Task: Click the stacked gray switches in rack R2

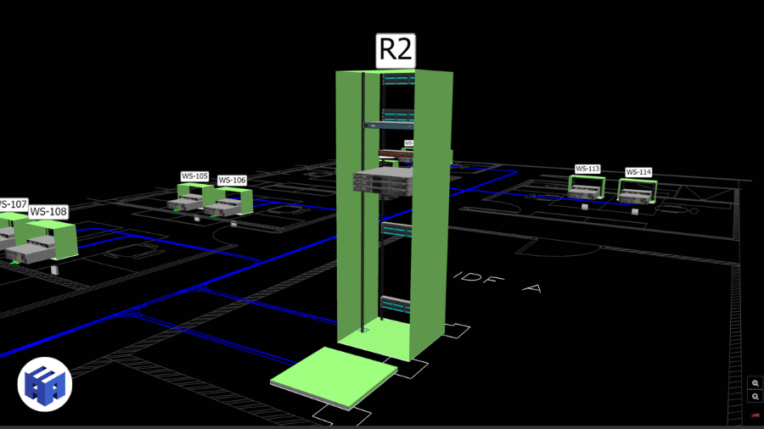Action: [383, 182]
